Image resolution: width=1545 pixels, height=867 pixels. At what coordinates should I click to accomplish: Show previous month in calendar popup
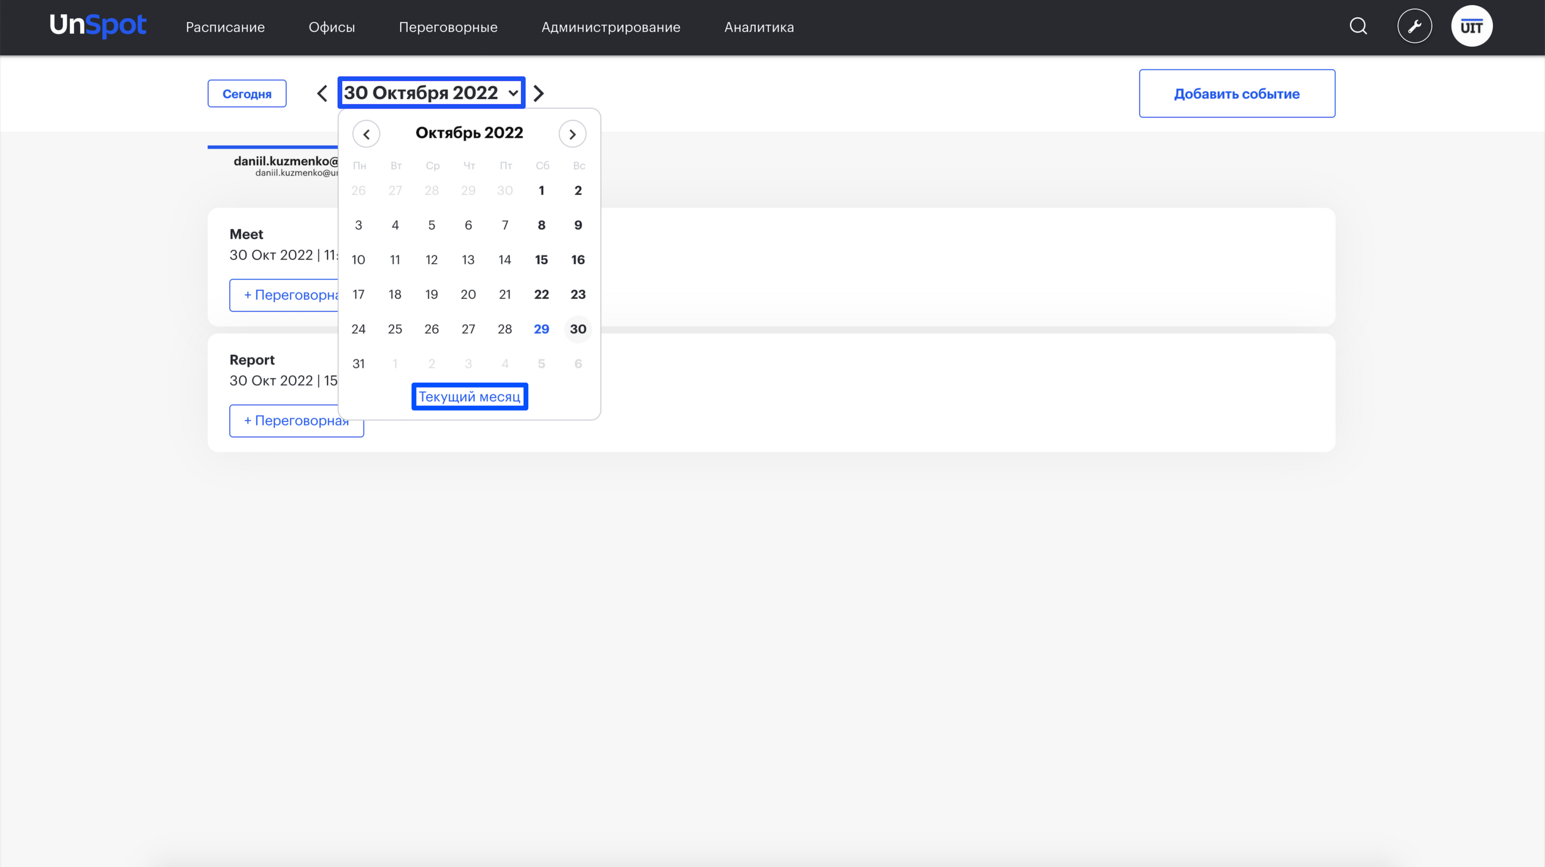366,134
